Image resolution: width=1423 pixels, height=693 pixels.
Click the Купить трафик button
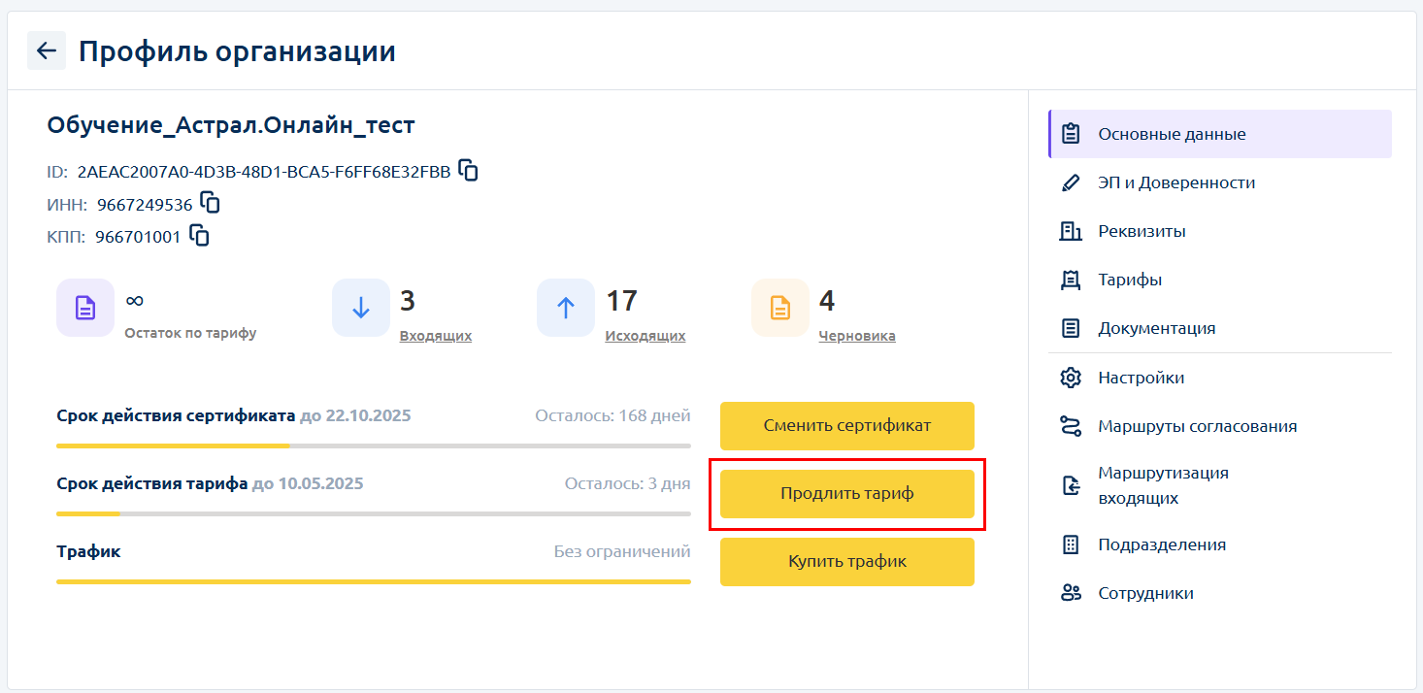(846, 562)
